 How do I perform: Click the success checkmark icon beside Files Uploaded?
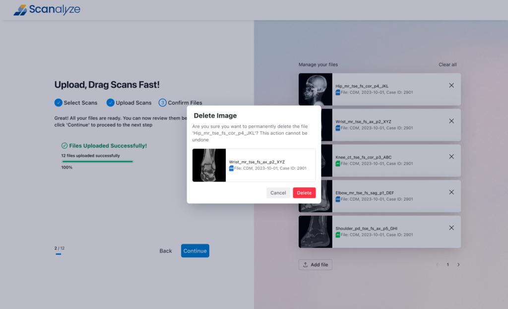click(64, 146)
